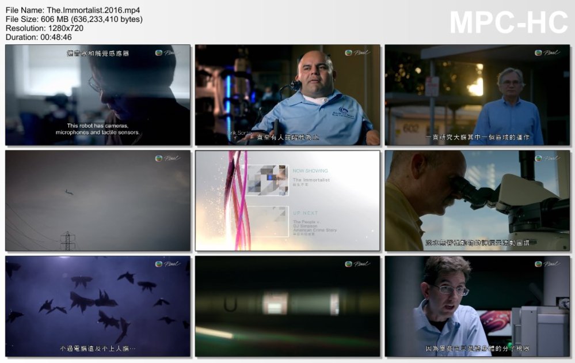Click The Immortalist program title
Image resolution: width=575 pixels, height=363 pixels.
click(311, 180)
